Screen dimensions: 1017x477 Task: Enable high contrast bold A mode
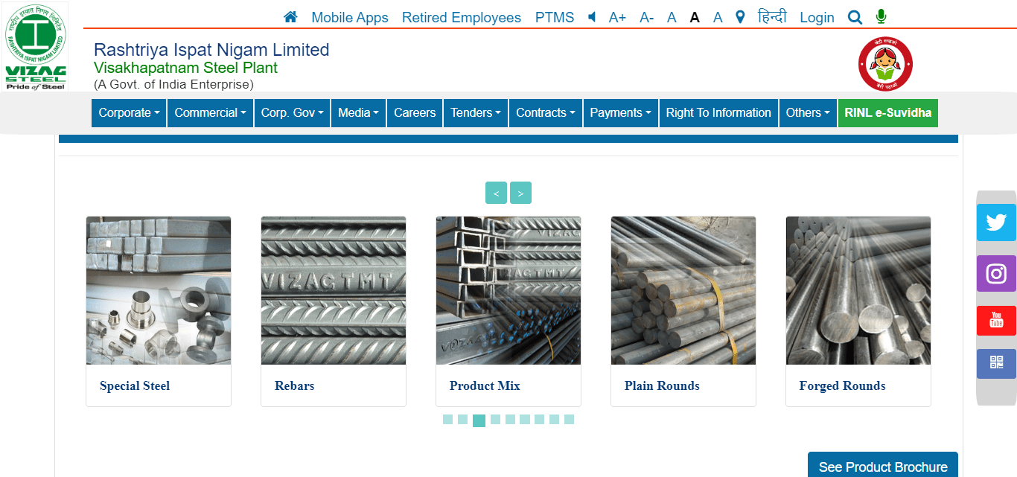(695, 16)
